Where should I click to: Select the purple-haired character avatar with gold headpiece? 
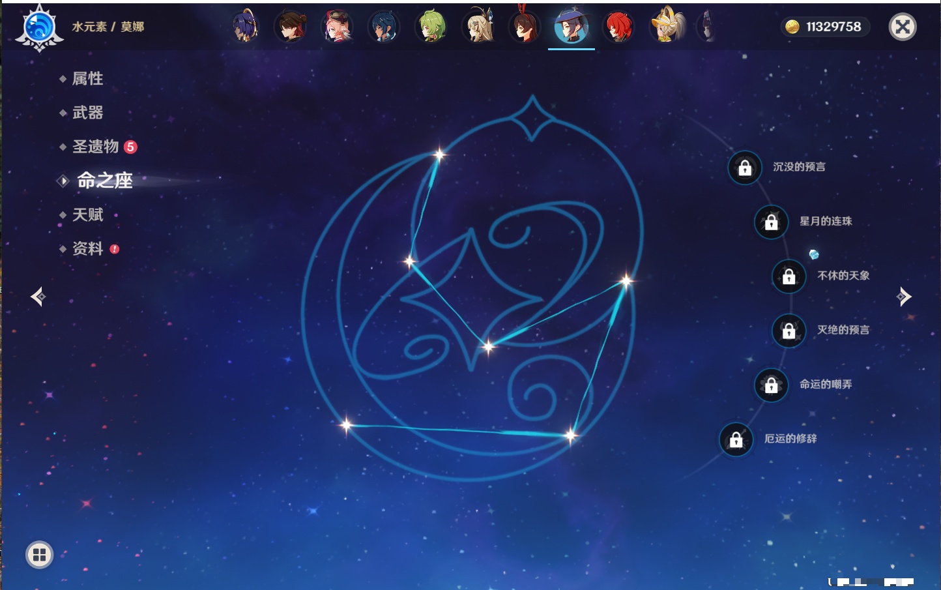coord(245,27)
